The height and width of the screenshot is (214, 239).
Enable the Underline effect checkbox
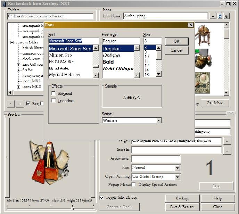tap(53, 100)
